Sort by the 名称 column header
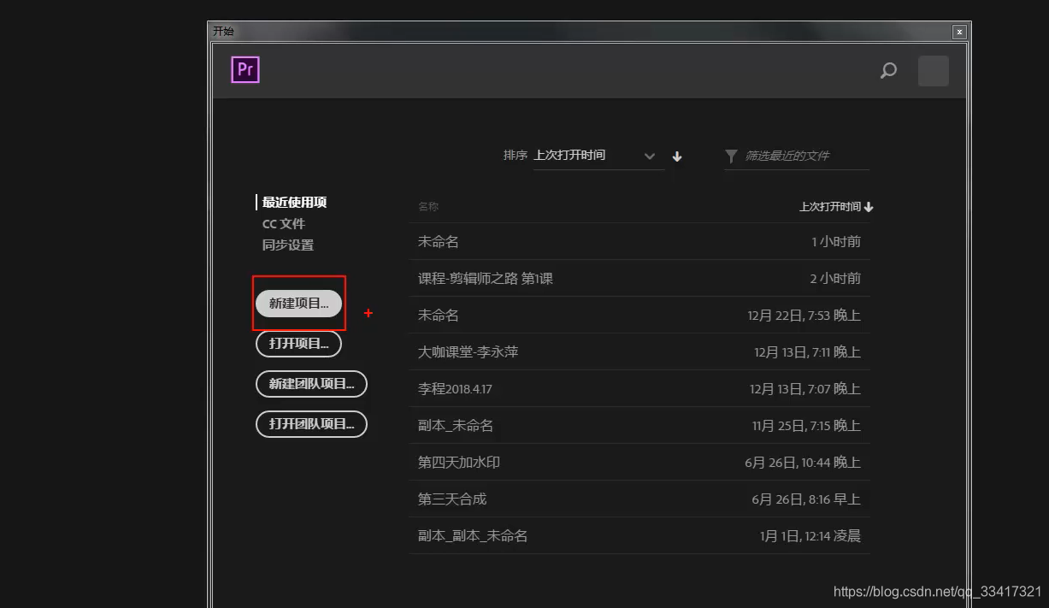This screenshot has height=608, width=1049. (x=428, y=207)
